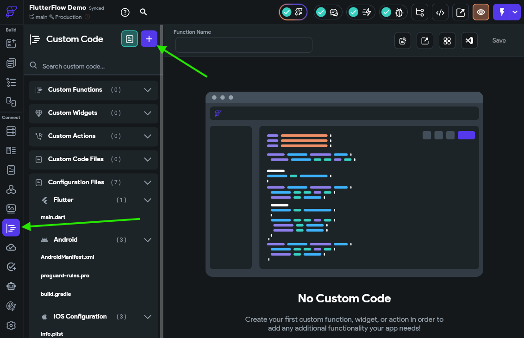Click the teal code file button
This screenshot has height=338, width=524.
[130, 39]
